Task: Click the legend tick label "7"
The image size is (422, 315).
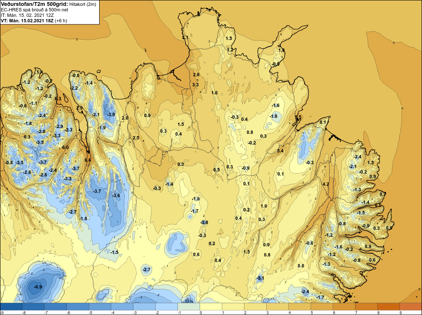Action: [x=356, y=312]
